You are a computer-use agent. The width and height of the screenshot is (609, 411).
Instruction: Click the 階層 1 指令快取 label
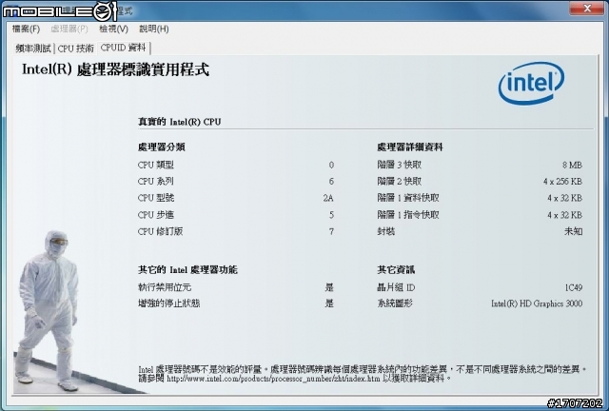(x=408, y=215)
